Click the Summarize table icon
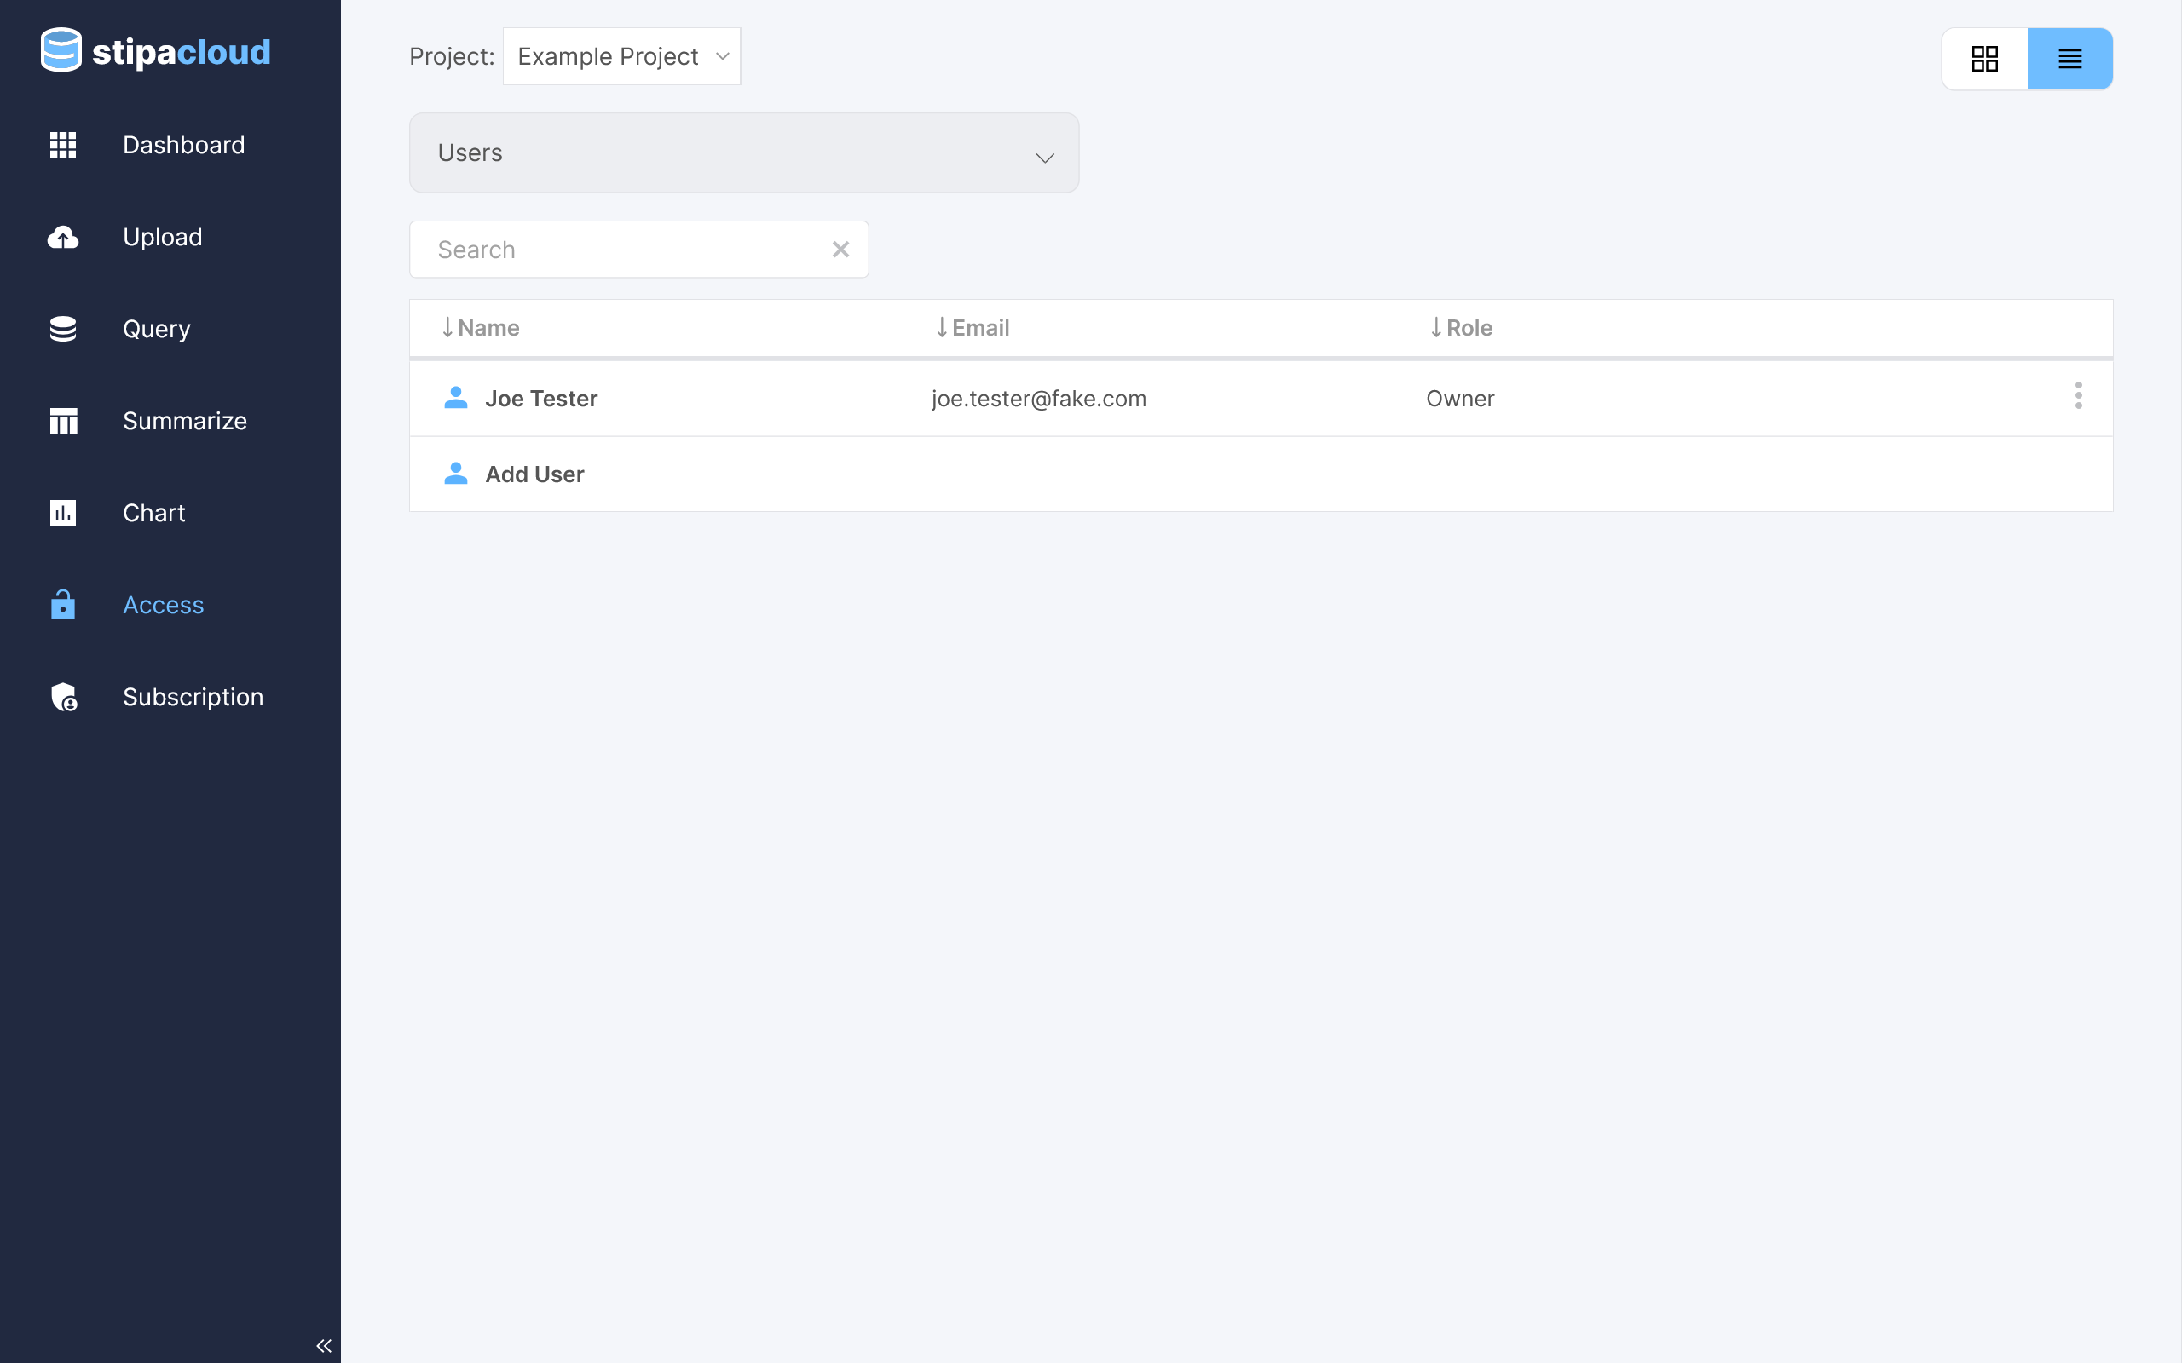Screen dimensions: 2182x1363 (x=63, y=421)
